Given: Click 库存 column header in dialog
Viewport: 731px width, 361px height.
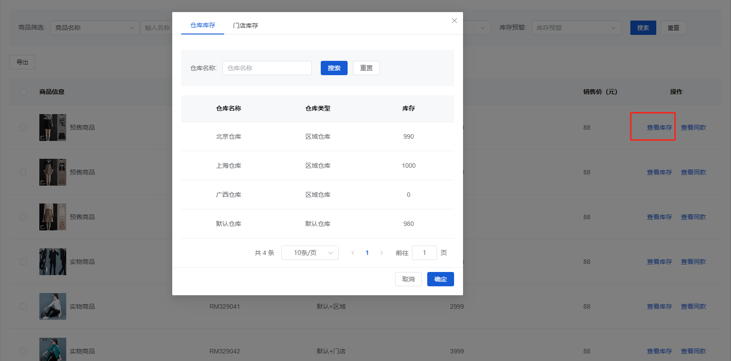Looking at the screenshot, I should (x=408, y=108).
